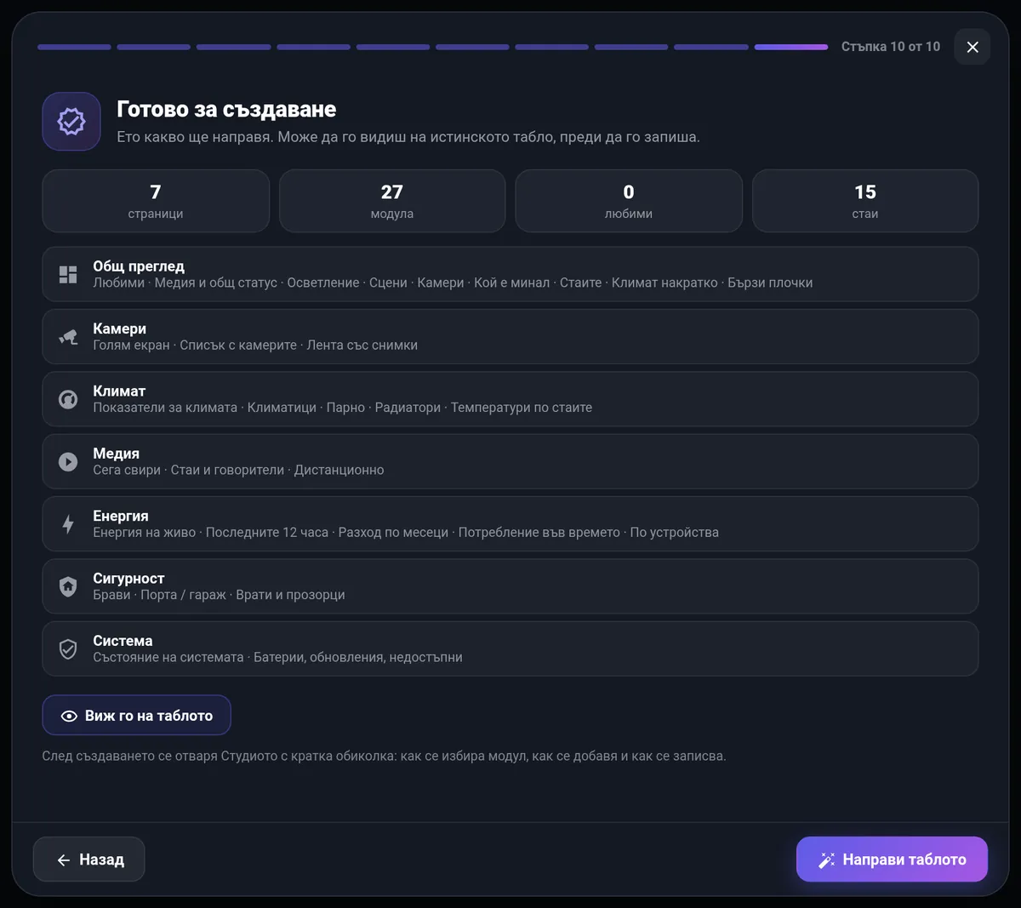Click the Енергия page title
The height and width of the screenshot is (908, 1021).
[x=121, y=516]
